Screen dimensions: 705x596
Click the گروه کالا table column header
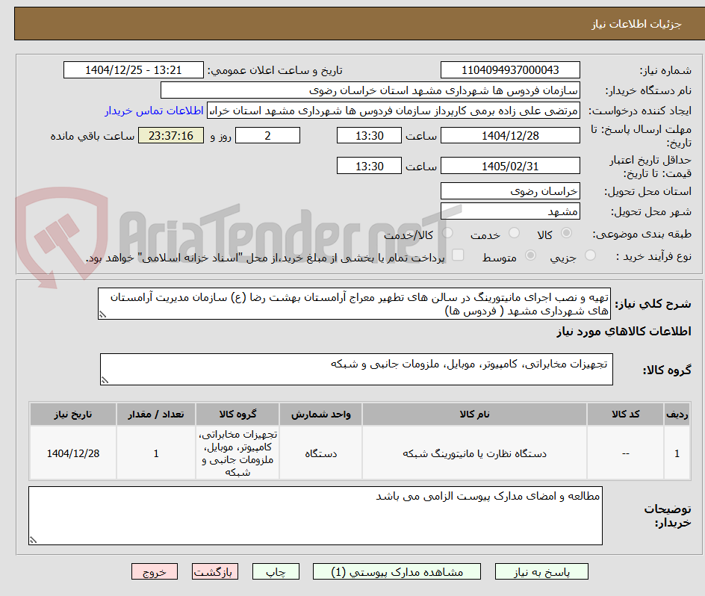pyautogui.click(x=237, y=415)
